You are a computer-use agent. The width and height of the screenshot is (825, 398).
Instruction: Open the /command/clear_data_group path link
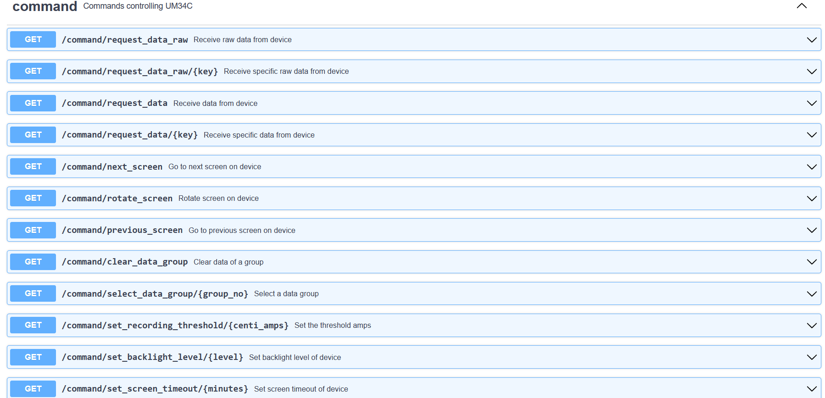pos(125,262)
